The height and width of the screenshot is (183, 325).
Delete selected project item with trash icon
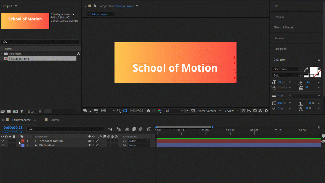40,111
